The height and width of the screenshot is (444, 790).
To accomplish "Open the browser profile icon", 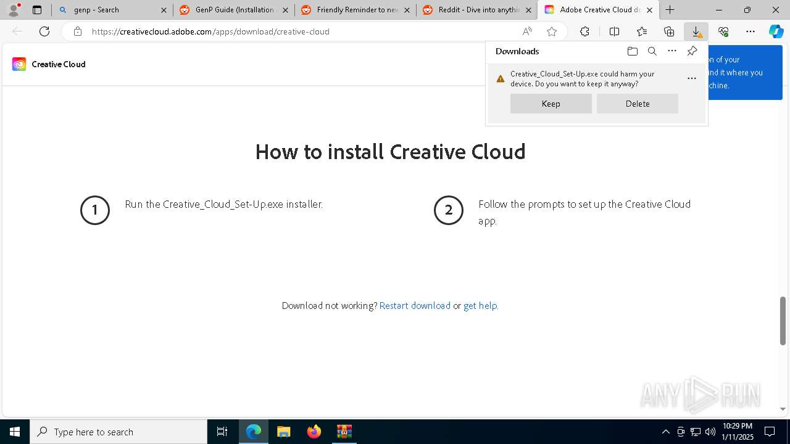I will pyautogui.click(x=14, y=10).
